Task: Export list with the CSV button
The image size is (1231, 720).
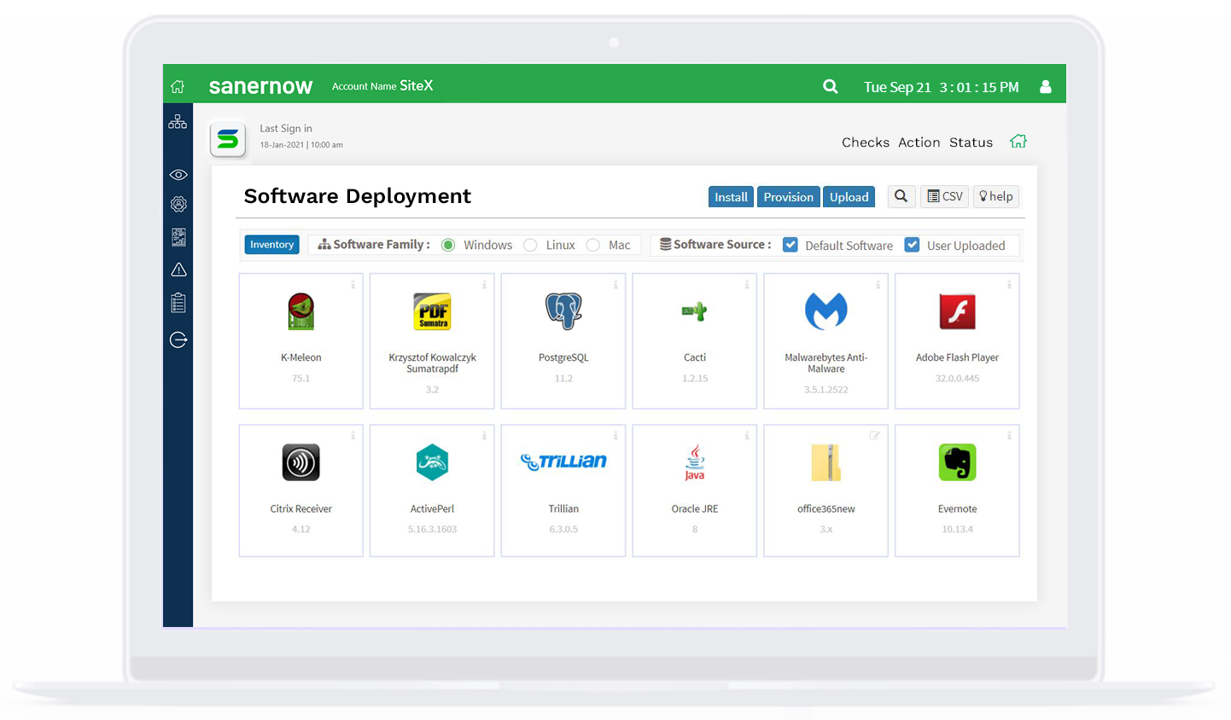Action: click(945, 196)
